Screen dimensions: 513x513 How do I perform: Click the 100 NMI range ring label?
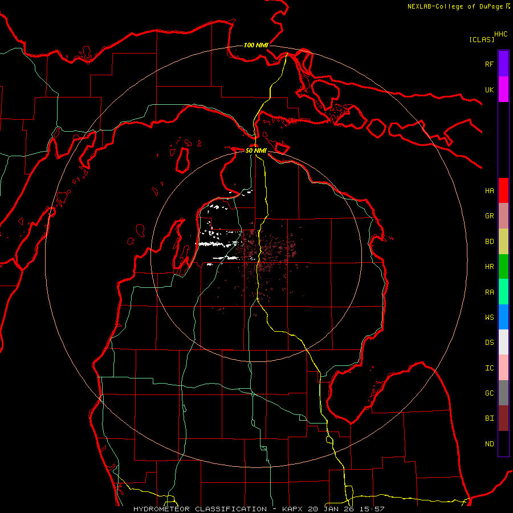click(256, 45)
